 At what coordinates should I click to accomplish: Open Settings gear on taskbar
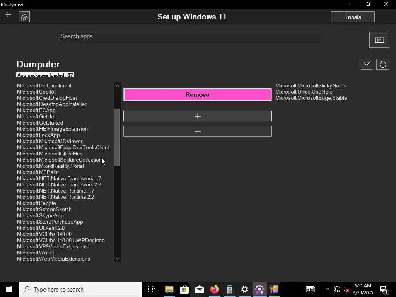244,289
